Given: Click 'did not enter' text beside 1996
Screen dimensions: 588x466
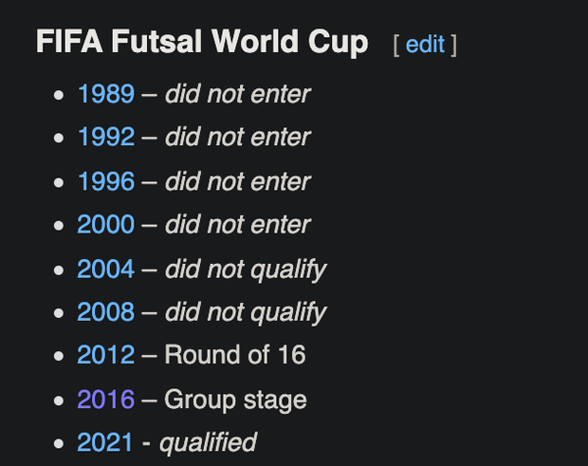Looking at the screenshot, I should pyautogui.click(x=237, y=181).
